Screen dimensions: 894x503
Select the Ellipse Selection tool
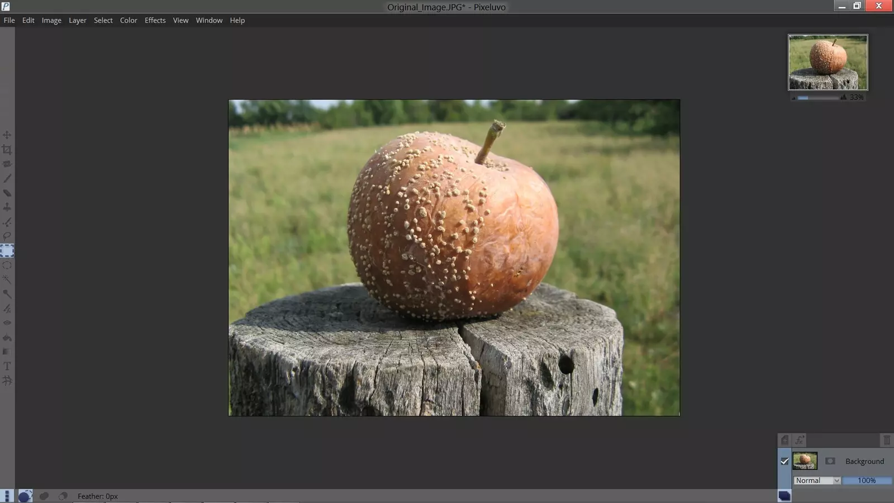7,265
